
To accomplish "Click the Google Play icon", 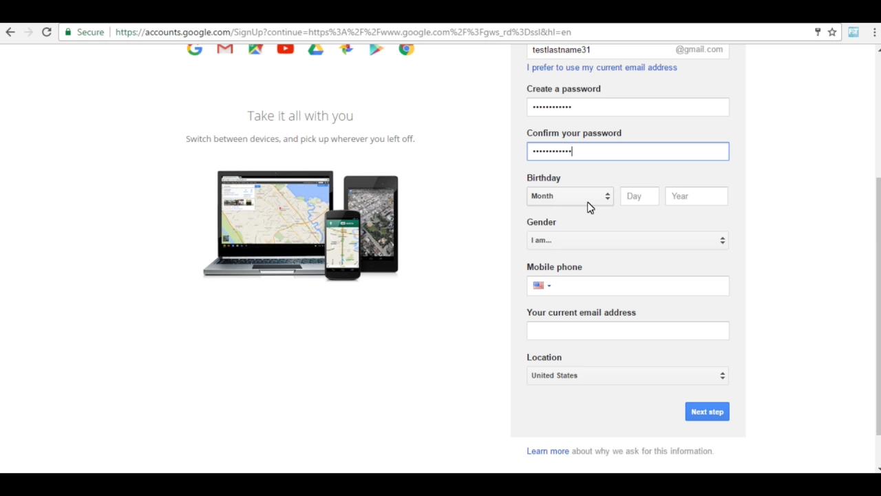I will click(x=376, y=49).
